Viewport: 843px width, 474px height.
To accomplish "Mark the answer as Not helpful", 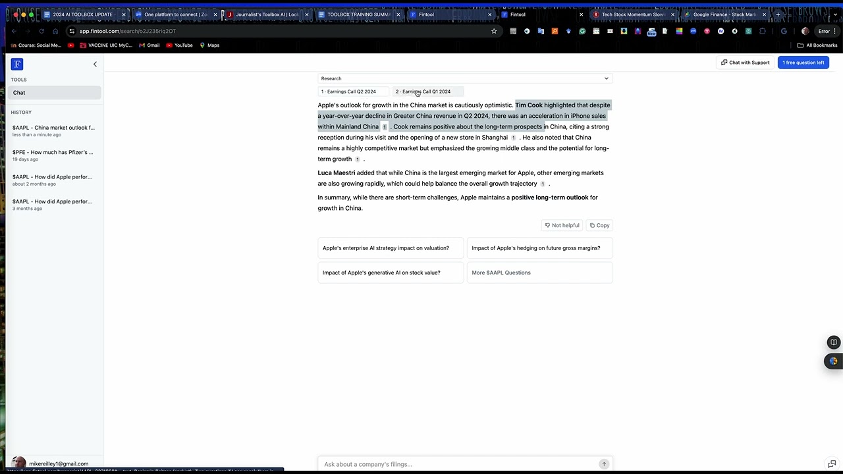I will coord(562,225).
